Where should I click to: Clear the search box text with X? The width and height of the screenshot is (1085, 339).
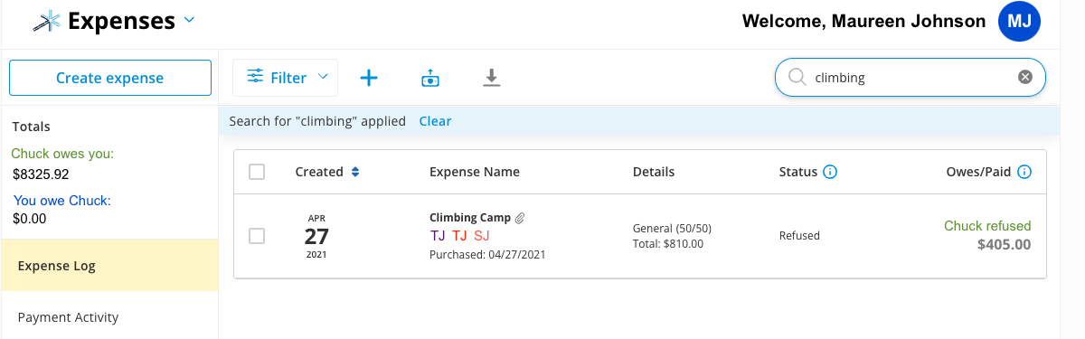point(1025,77)
